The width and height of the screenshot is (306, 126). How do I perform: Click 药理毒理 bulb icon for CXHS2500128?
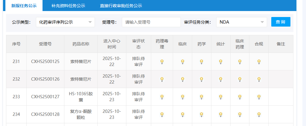coord(162,115)
